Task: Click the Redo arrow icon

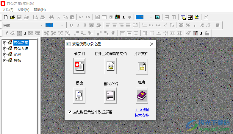Action: point(88,17)
